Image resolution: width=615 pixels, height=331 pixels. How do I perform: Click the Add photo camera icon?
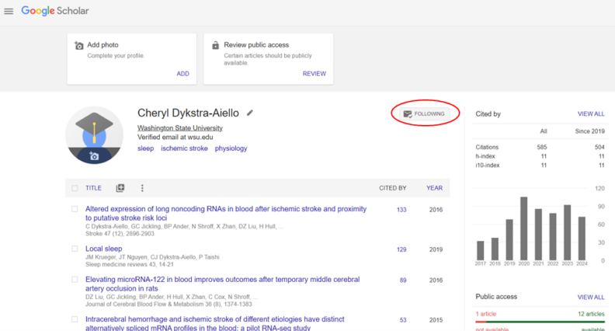(x=79, y=46)
